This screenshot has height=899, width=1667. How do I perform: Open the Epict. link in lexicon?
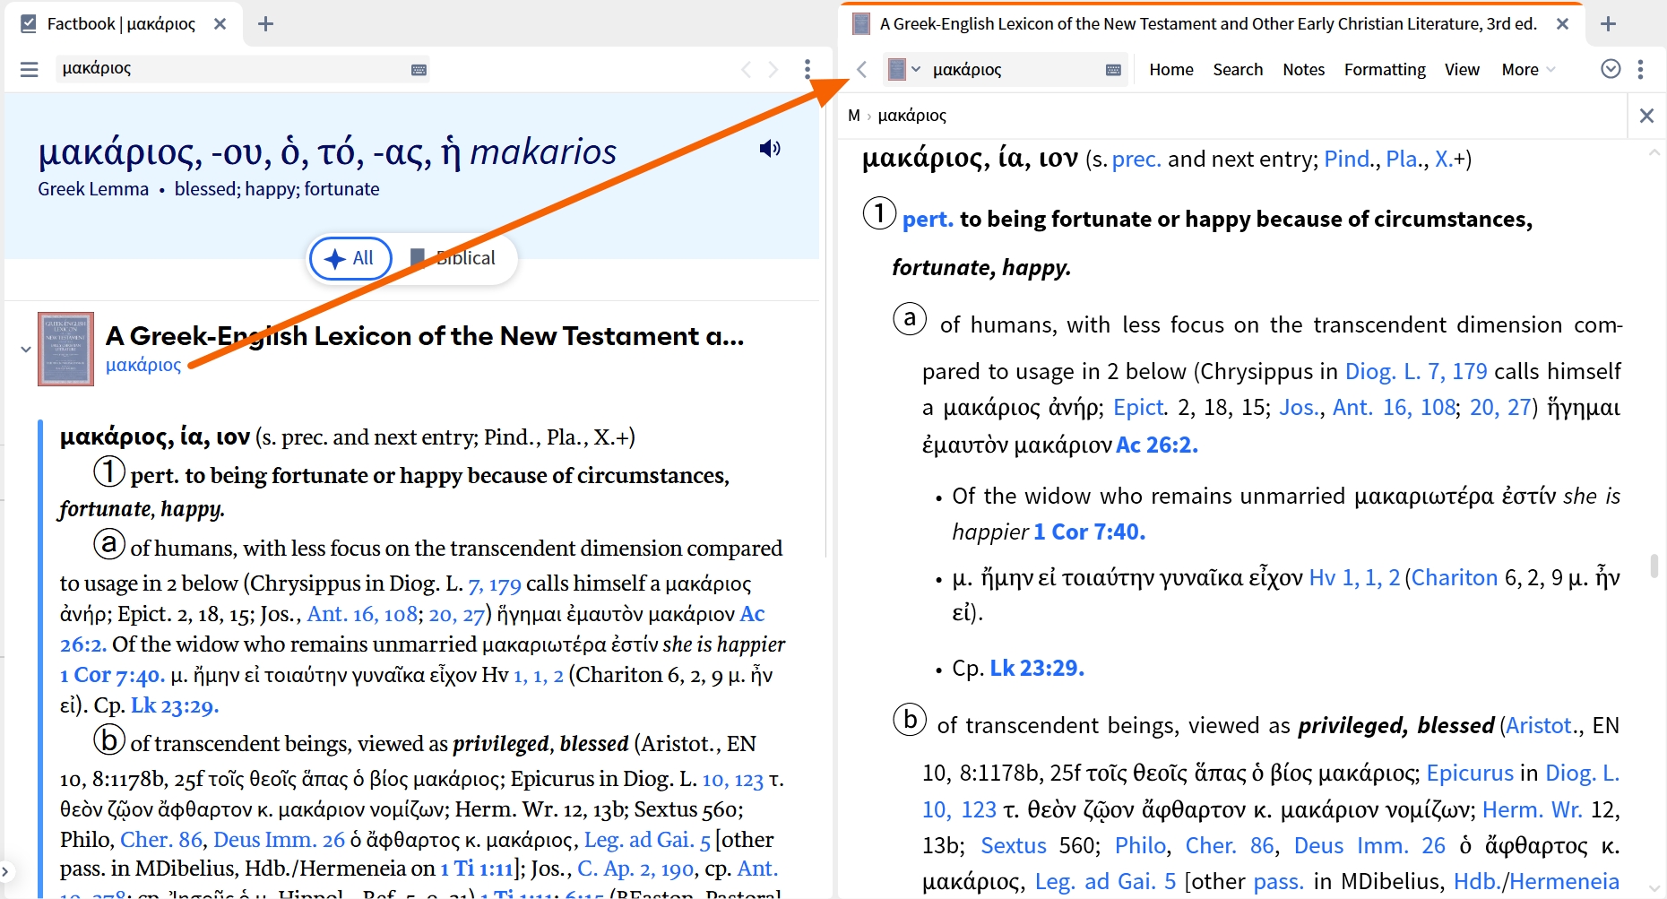pos(1140,408)
